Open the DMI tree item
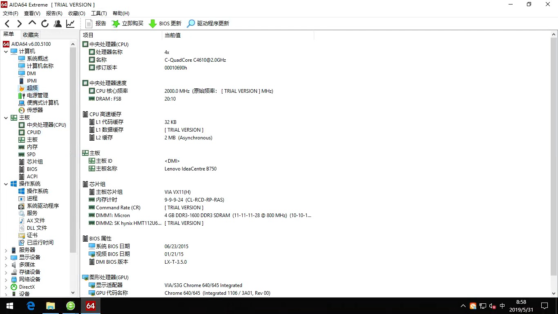Viewport: 558px width, 314px height. coord(27,74)
